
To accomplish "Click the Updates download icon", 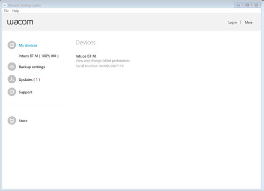I will 12,79.
